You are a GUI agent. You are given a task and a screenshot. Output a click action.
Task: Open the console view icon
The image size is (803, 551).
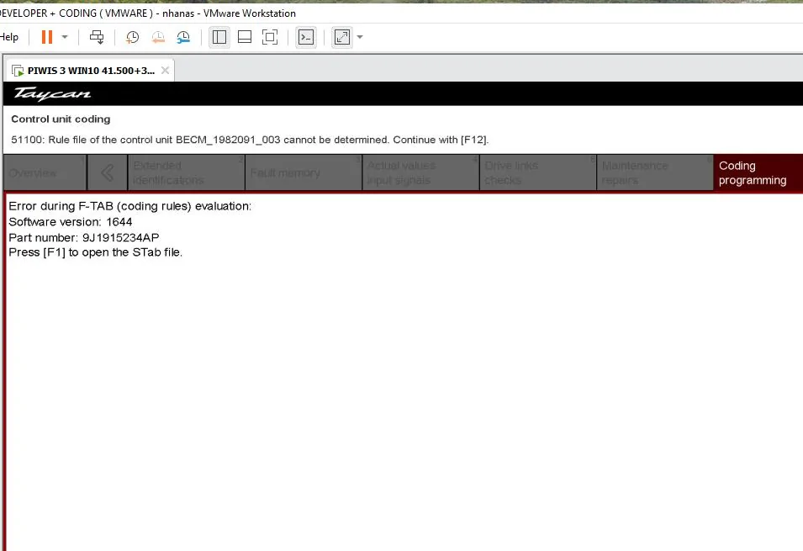coord(306,37)
